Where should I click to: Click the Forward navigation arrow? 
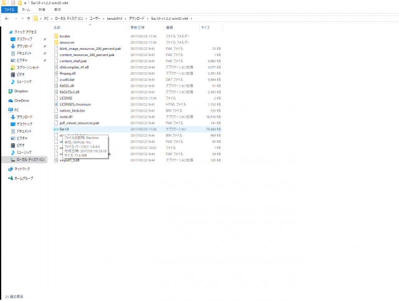tap(16, 19)
